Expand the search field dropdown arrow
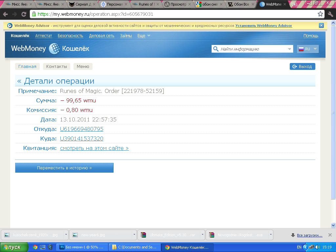The height and width of the screenshot is (252, 336). click(x=289, y=49)
